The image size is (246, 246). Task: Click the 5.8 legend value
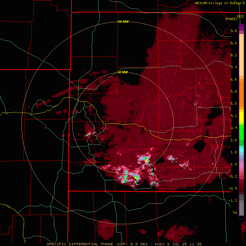[234, 92]
